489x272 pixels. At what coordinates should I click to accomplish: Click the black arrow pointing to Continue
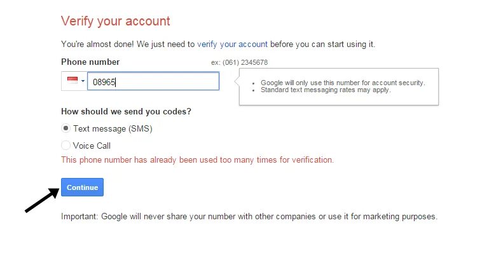coord(42,200)
